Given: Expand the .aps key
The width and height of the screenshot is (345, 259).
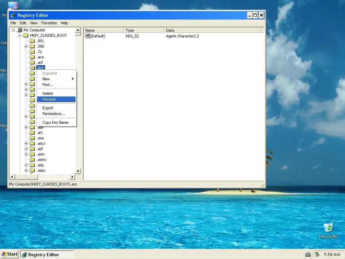Looking at the screenshot, I should tap(26, 127).
